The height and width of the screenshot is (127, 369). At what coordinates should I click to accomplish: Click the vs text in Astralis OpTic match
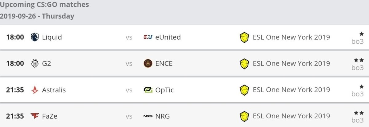(129, 90)
